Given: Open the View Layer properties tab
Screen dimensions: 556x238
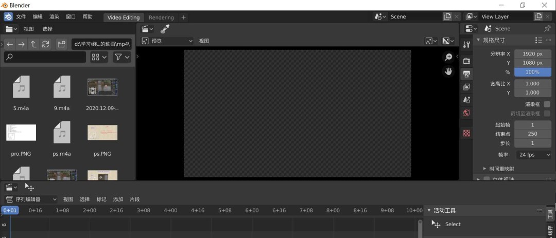Looking at the screenshot, I should (466, 87).
